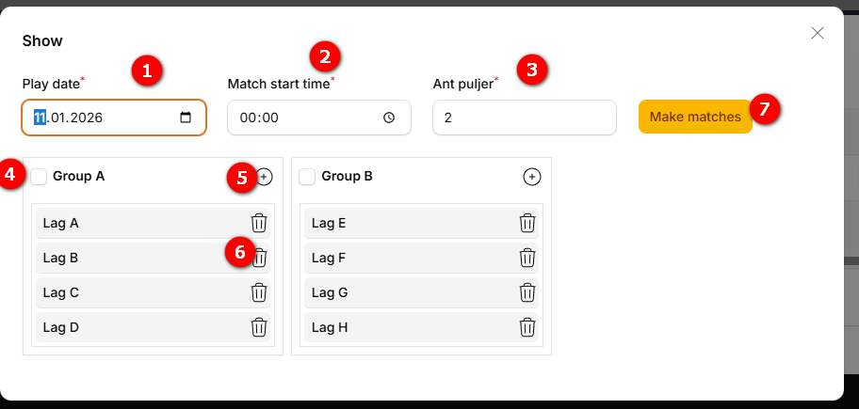Screen dimensions: 859x409
Task: Click inside the Match start time field
Action: tap(301, 118)
